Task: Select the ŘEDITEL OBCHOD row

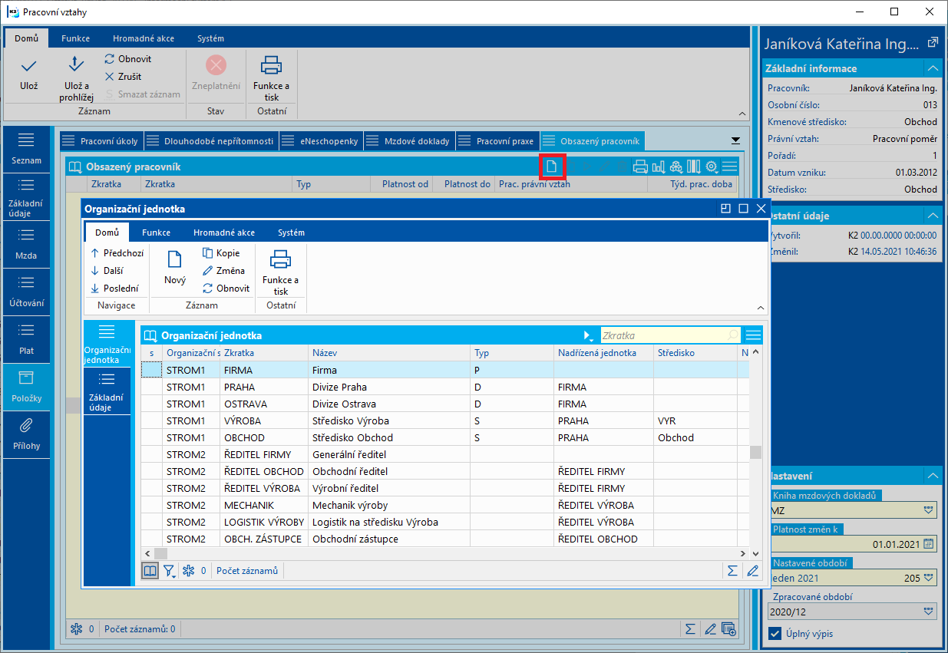Action: pos(445,471)
